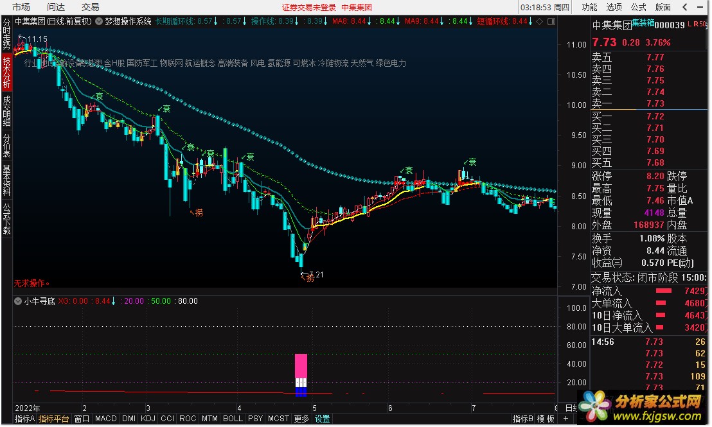Click the back arrow in top bar
This screenshot has width=712, height=427.
tap(685, 7)
